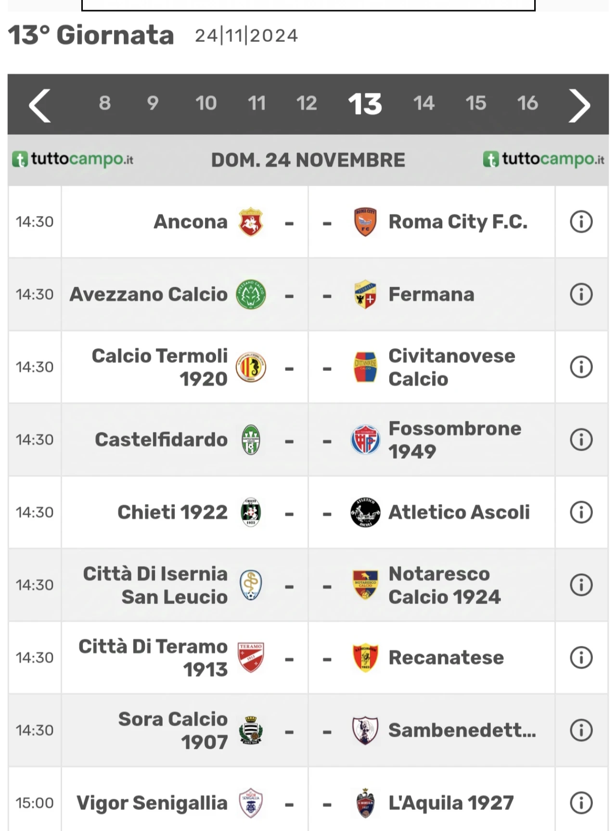This screenshot has width=616, height=831.
Task: Click the Notaresco Calcio 1924 crest
Action: (x=365, y=585)
